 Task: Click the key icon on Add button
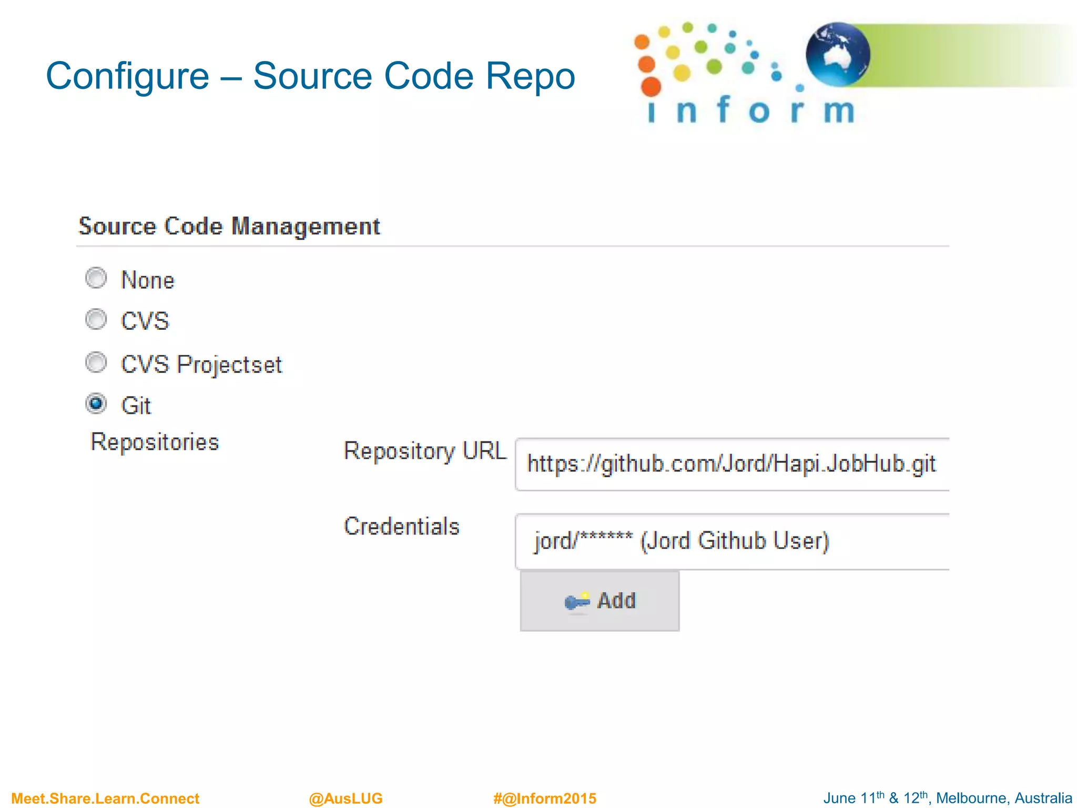pos(577,601)
